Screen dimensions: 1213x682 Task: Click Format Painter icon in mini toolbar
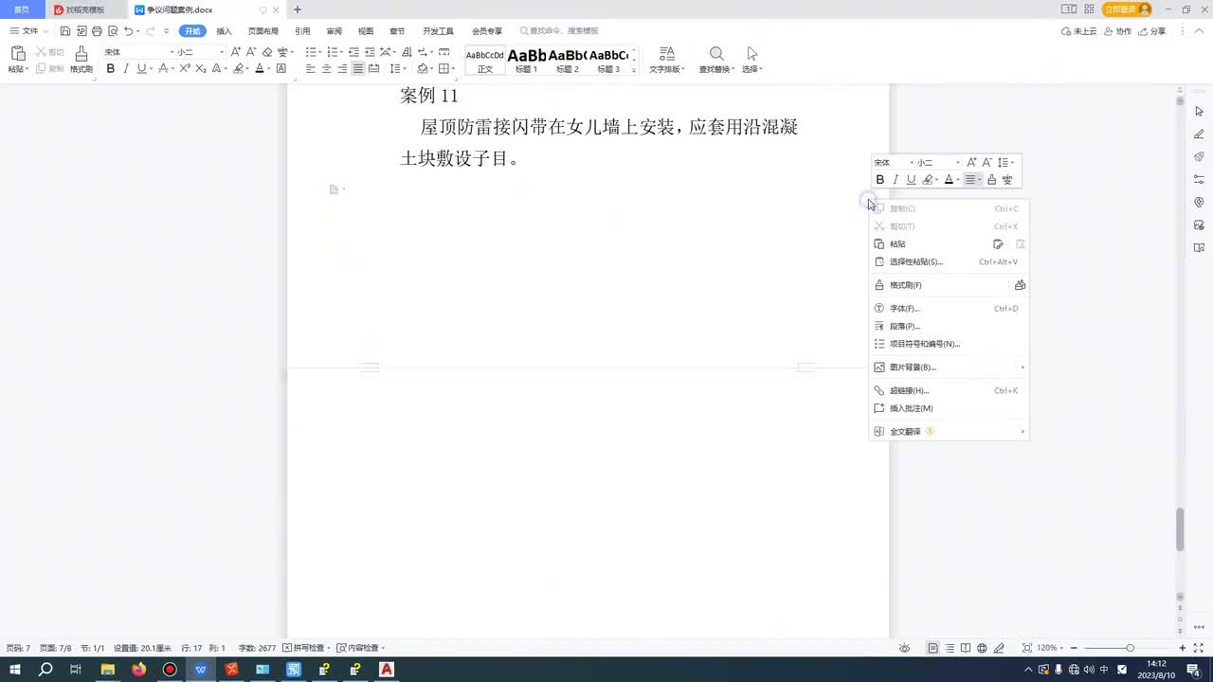point(992,180)
